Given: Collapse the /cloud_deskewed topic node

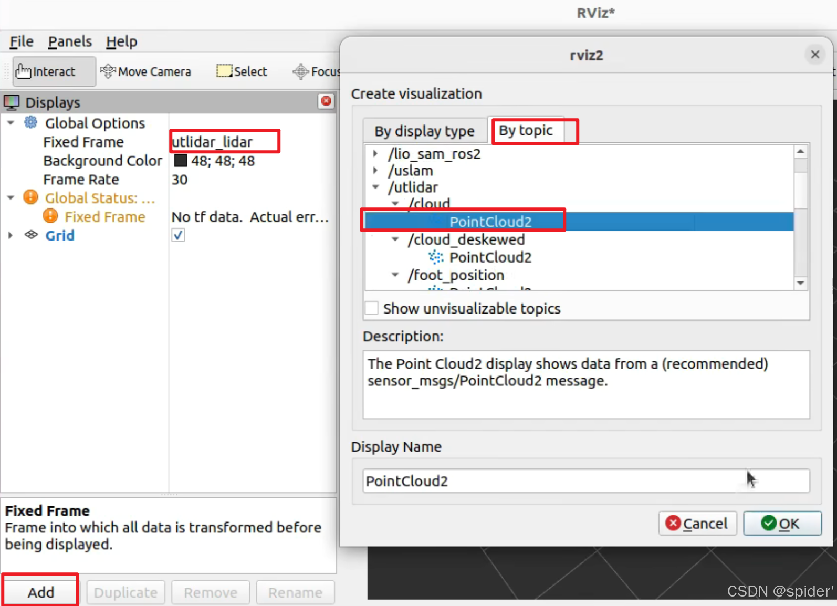Looking at the screenshot, I should (395, 239).
